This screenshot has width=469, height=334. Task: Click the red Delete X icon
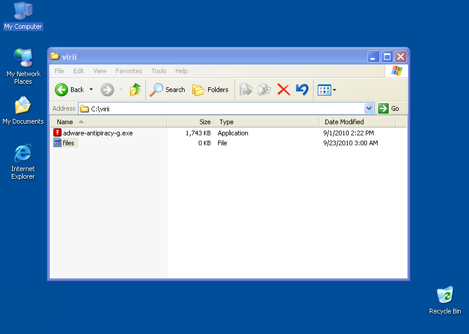(284, 90)
